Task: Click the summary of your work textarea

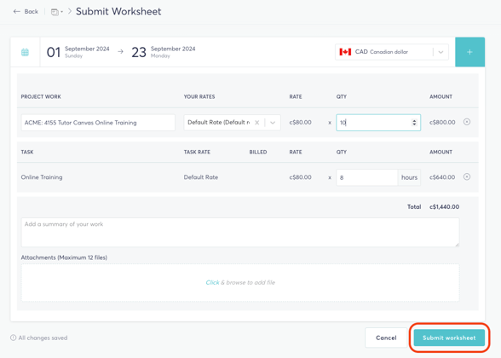Action: (240, 233)
